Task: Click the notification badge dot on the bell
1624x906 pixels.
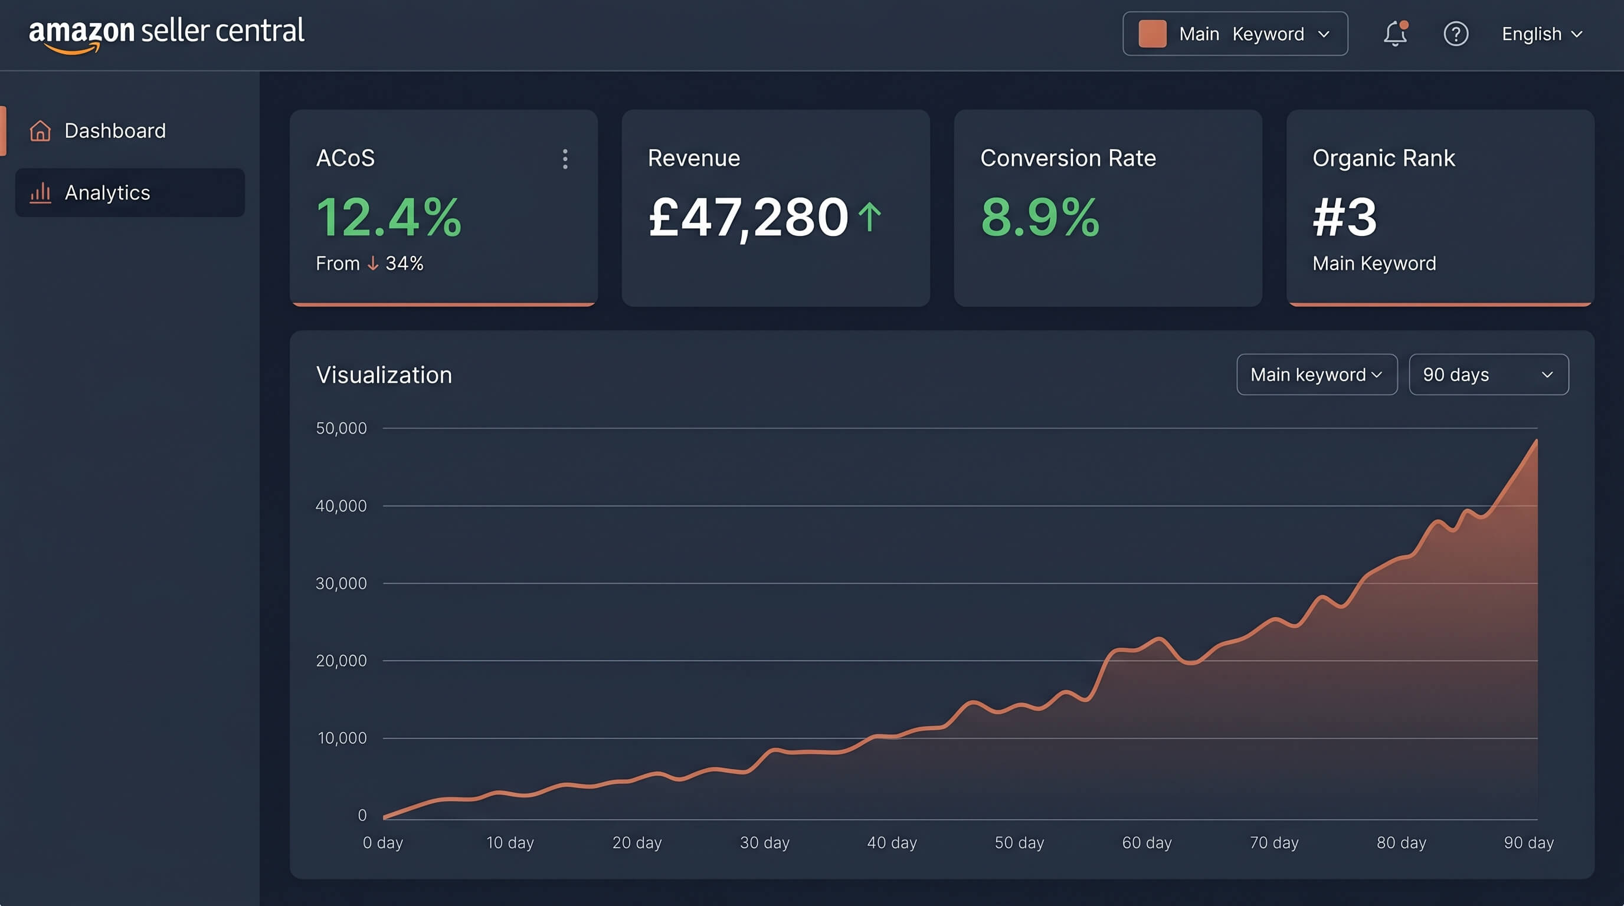Action: click(x=1404, y=24)
